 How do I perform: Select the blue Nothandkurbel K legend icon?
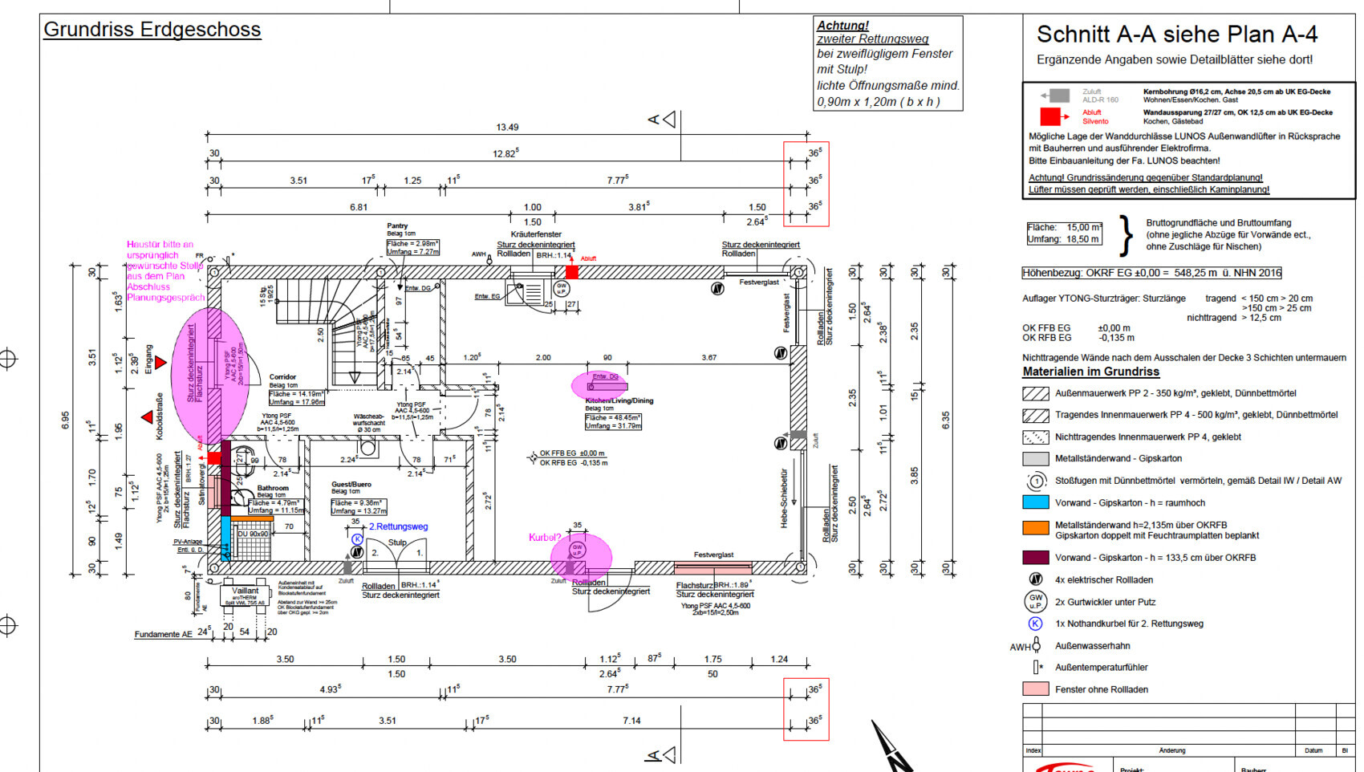1035,624
